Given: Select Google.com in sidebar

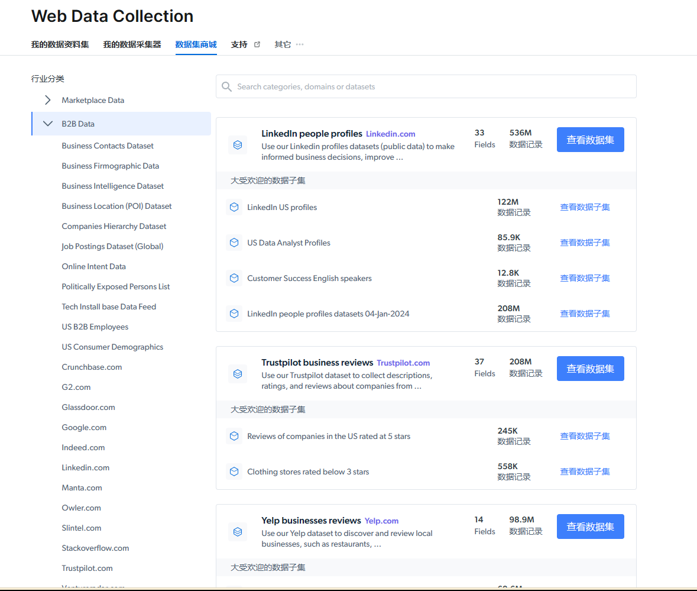Looking at the screenshot, I should pyautogui.click(x=84, y=427).
